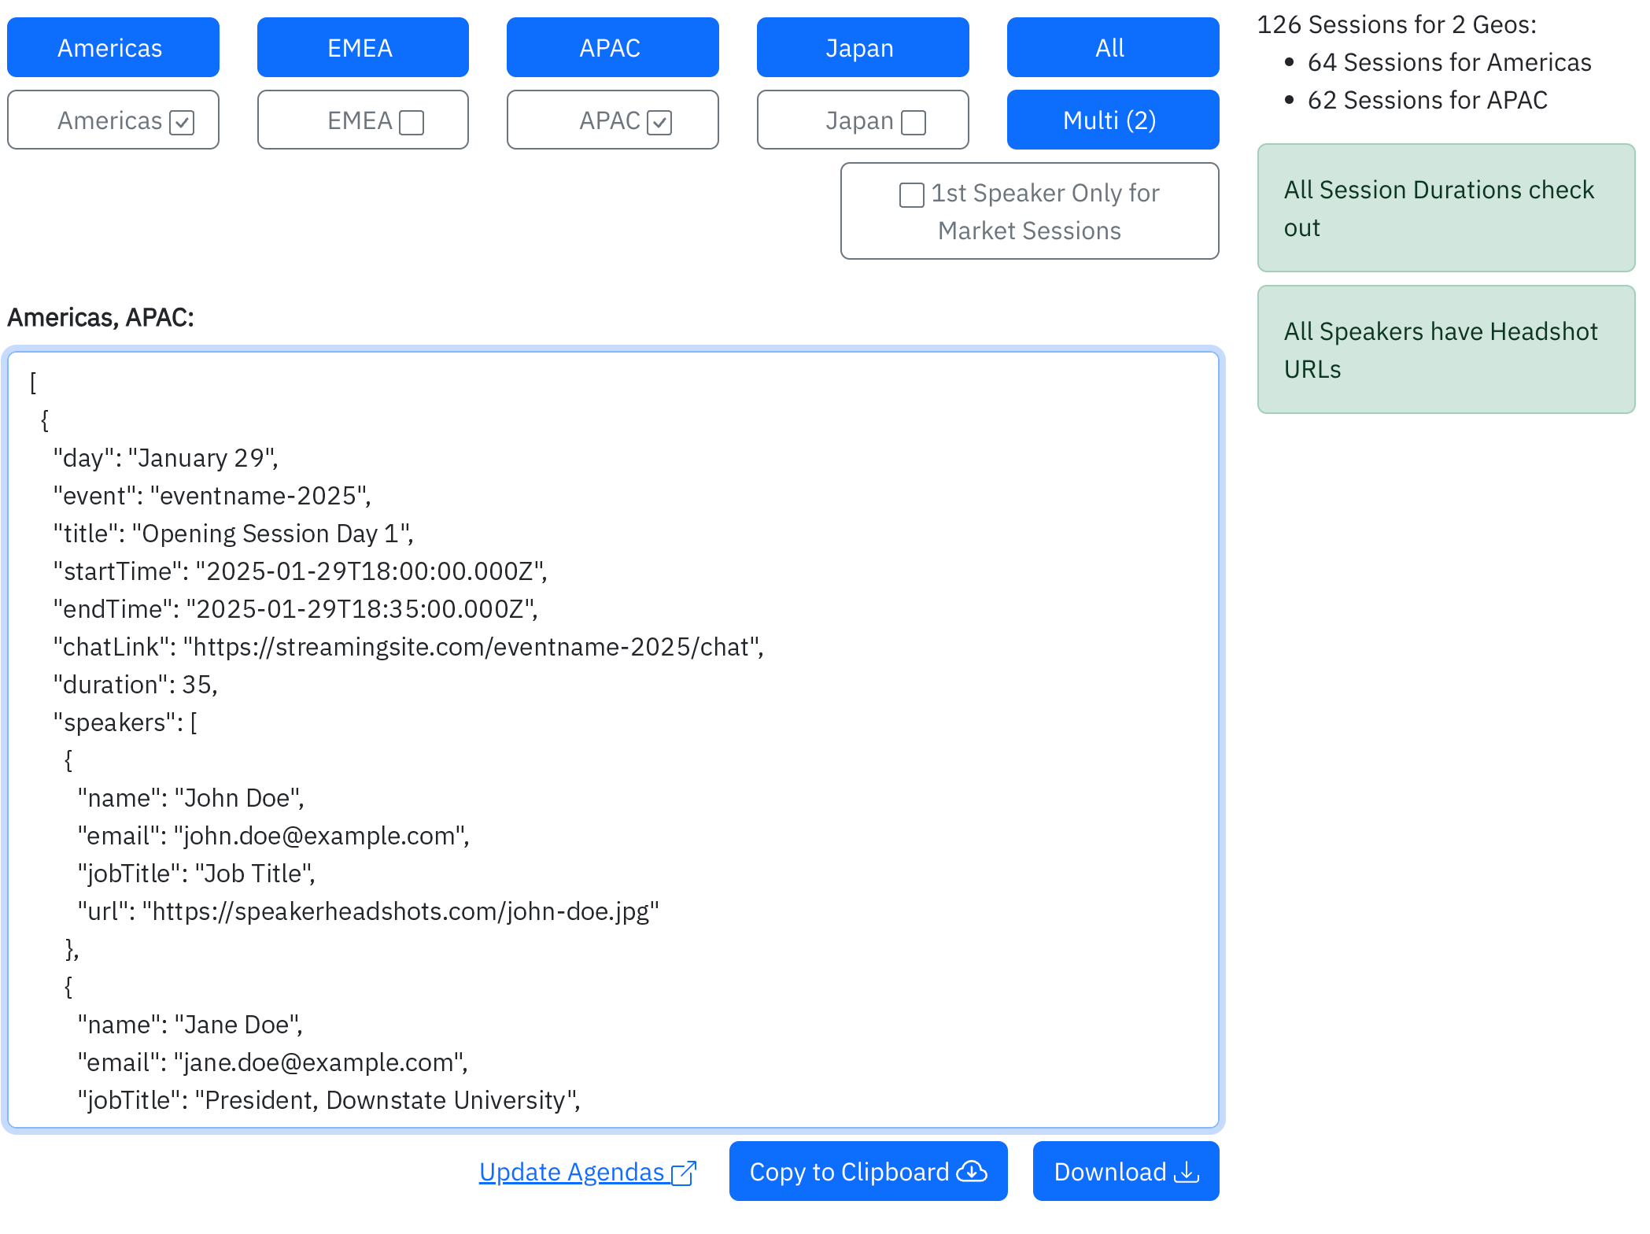Click the "64 Sessions for Americas" text

coord(1449,62)
